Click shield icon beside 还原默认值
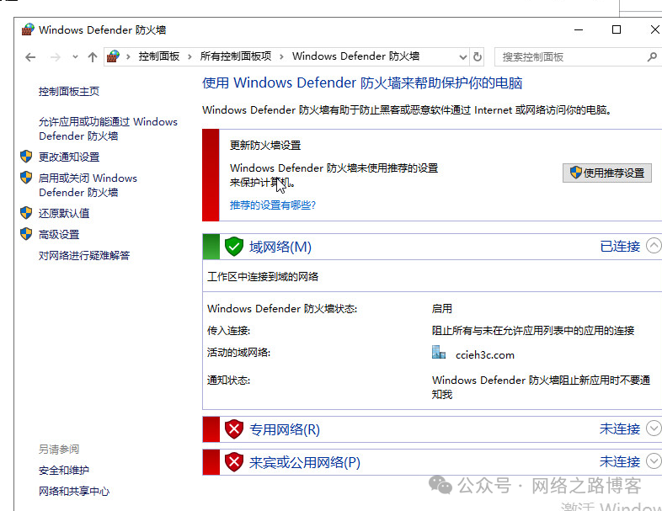The image size is (662, 511). pos(26,213)
